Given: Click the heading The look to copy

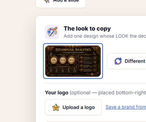Looking at the screenshot, I should click(x=87, y=29).
